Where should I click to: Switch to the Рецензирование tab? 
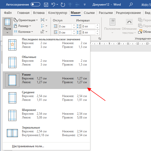[128, 13]
